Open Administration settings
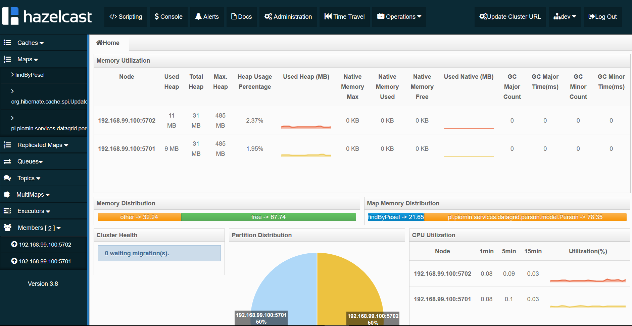 click(x=288, y=17)
